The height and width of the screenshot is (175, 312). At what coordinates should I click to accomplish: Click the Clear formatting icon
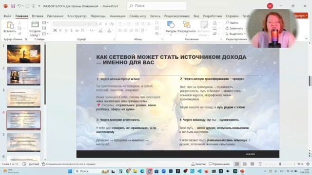(112, 24)
